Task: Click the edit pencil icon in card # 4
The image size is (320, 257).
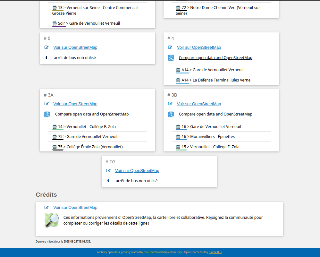Action: 170,47
